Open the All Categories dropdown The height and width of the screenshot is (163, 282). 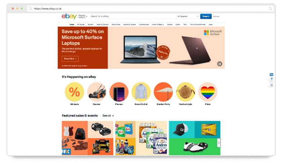(188, 16)
